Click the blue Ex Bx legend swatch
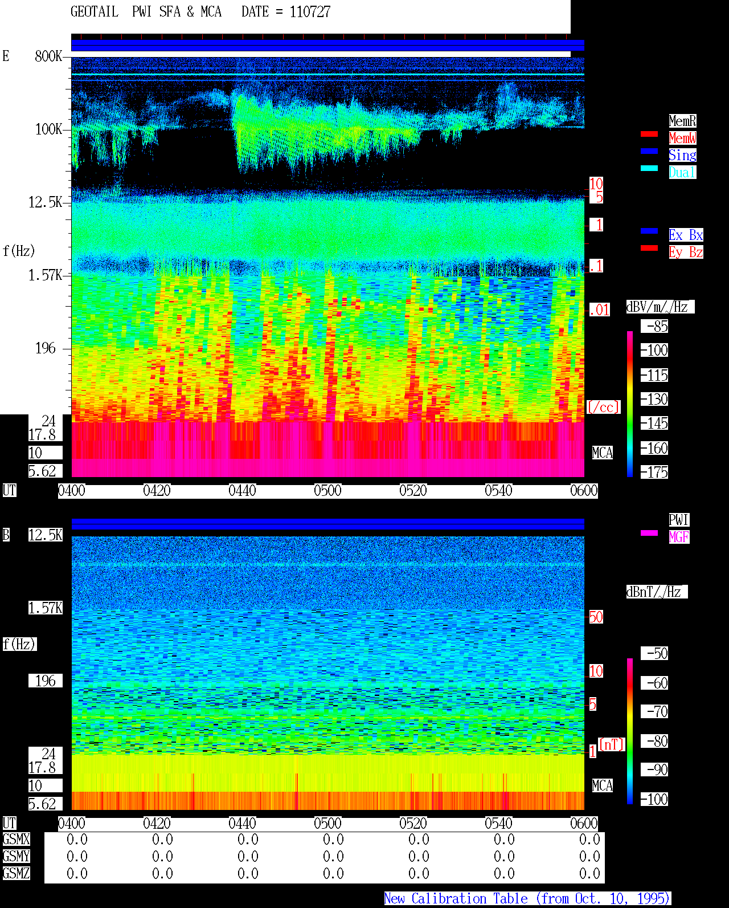Screen dimensions: 729x908 (649, 231)
